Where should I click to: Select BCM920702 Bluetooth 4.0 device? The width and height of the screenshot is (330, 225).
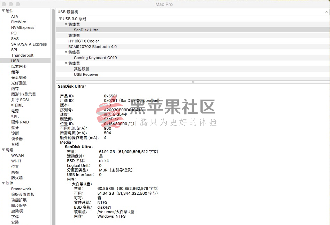coord(193,47)
